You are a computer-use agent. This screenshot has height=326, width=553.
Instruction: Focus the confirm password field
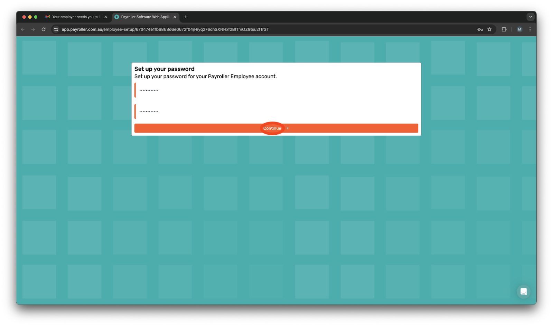tap(276, 111)
